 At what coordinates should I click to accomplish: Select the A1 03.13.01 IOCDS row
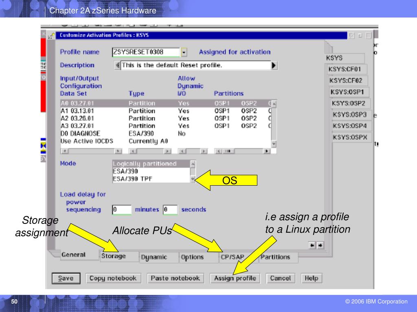coord(165,111)
